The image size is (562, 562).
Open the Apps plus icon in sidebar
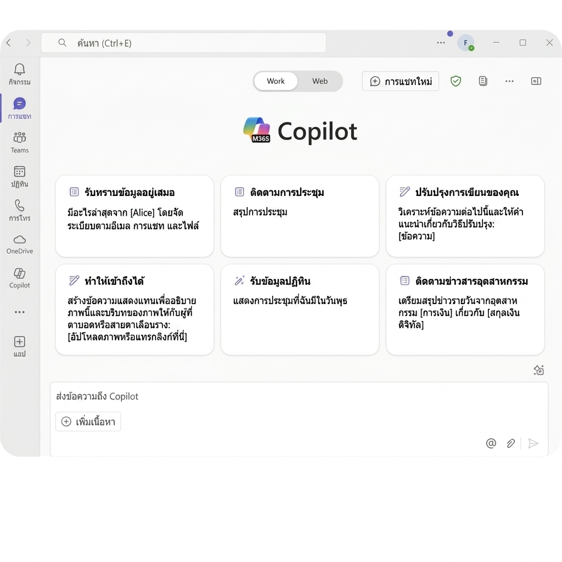pyautogui.click(x=20, y=346)
